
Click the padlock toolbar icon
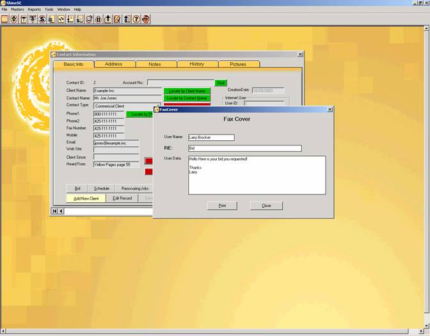[x=99, y=19]
